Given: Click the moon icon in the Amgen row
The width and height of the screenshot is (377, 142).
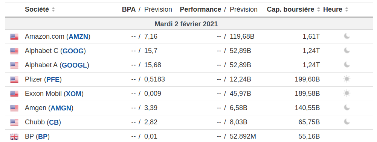Looking at the screenshot, I should [347, 107].
